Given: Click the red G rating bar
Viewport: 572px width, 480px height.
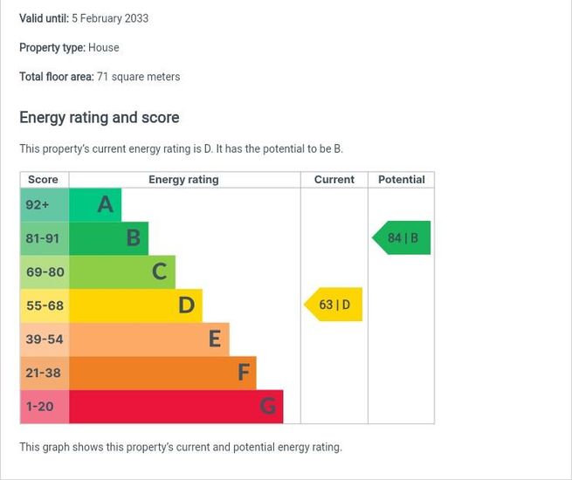Looking at the screenshot, I should point(176,407).
